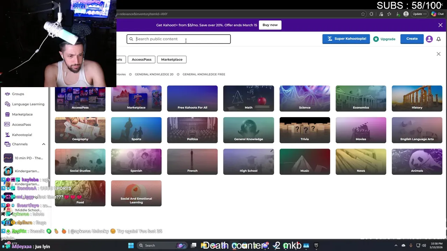Open the browser extensions puzzle icon

(372, 14)
